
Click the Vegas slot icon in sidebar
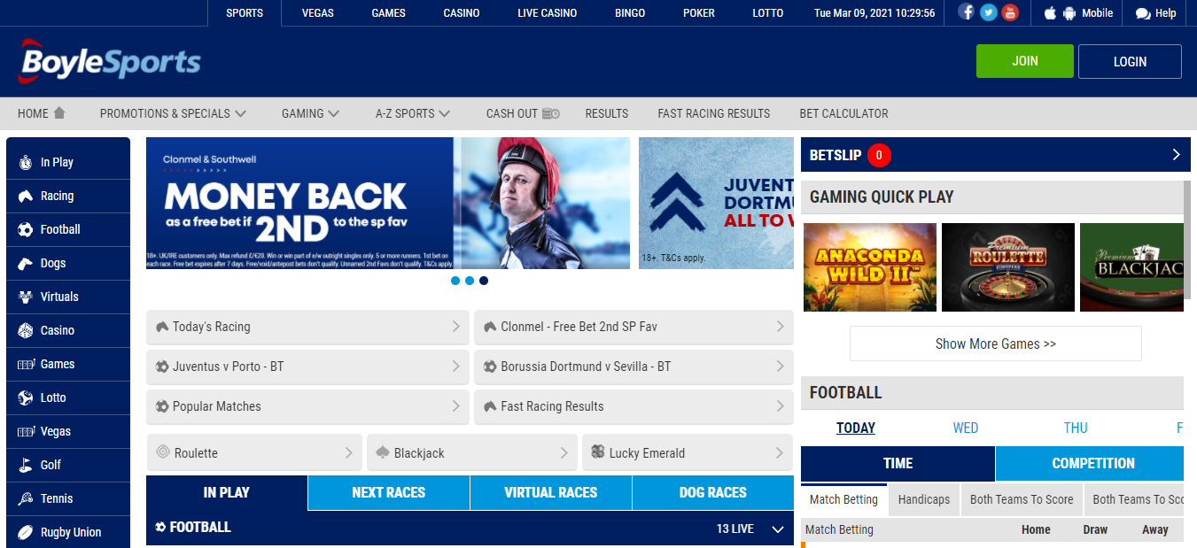[25, 431]
